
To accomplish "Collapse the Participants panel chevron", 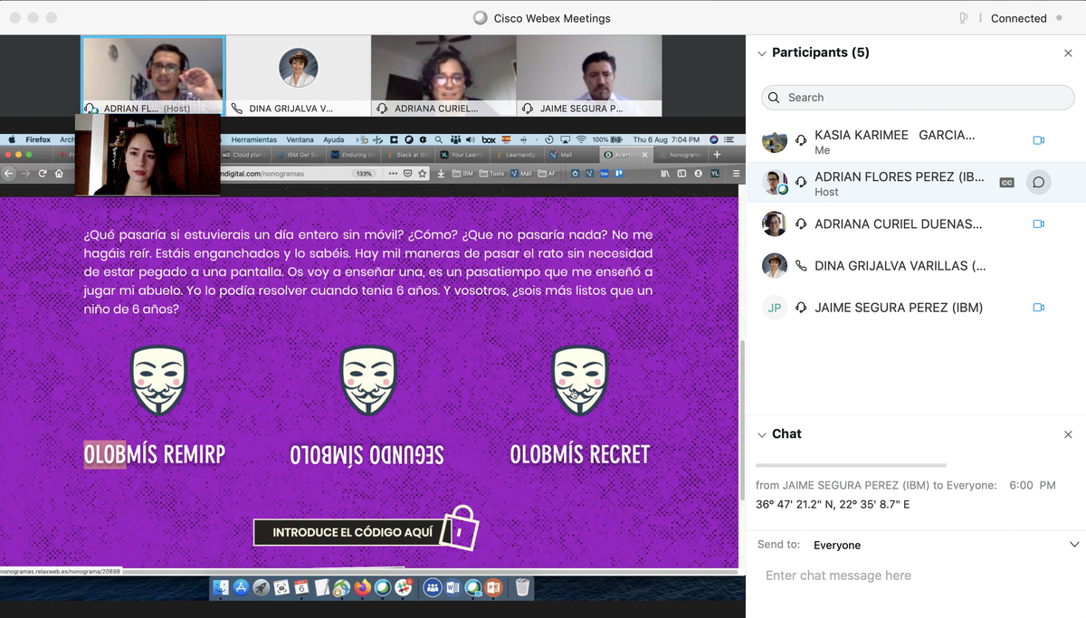I will (x=761, y=53).
